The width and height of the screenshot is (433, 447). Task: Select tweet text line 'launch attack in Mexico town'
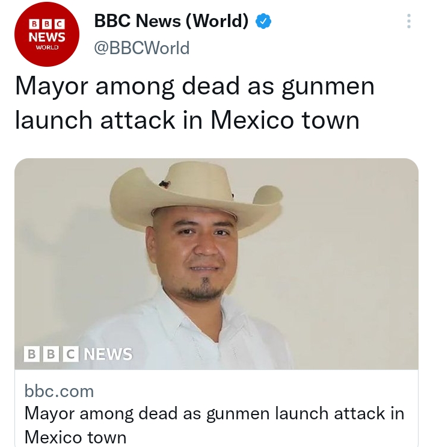coord(187,120)
